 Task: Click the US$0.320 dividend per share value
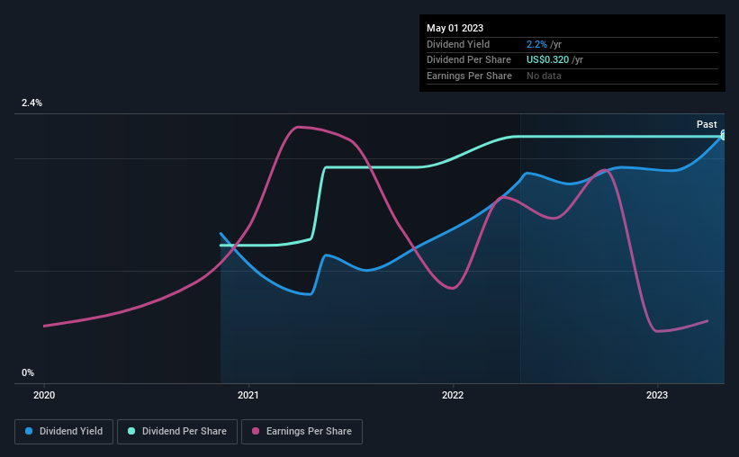547,60
